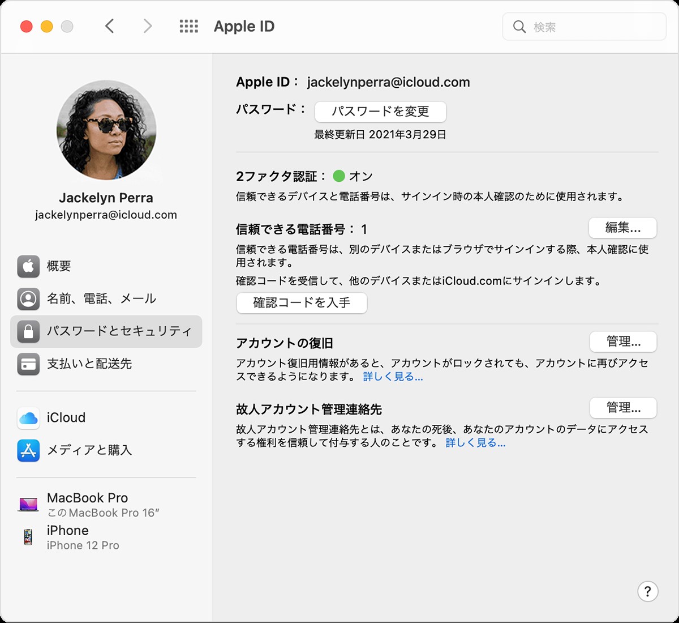This screenshot has height=623, width=679.
Task: Click the green 2ファクタ認証 status dot
Action: (339, 176)
